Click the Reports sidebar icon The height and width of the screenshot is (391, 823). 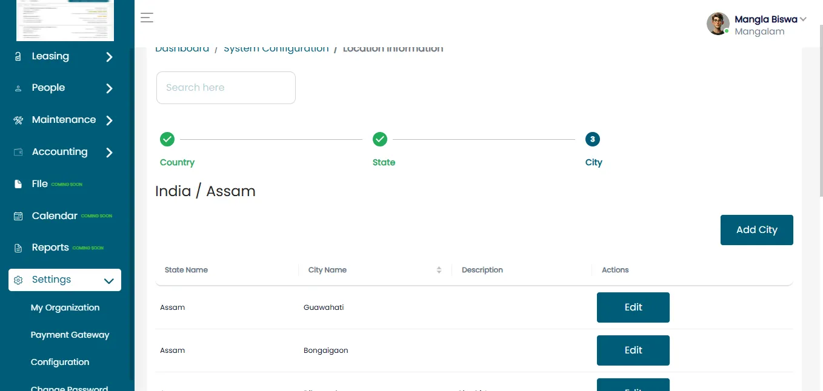[18, 248]
